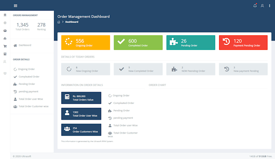Open the 8 New Ongoing Order tile
Viewport: 275px width, 159px height.
point(86,69)
